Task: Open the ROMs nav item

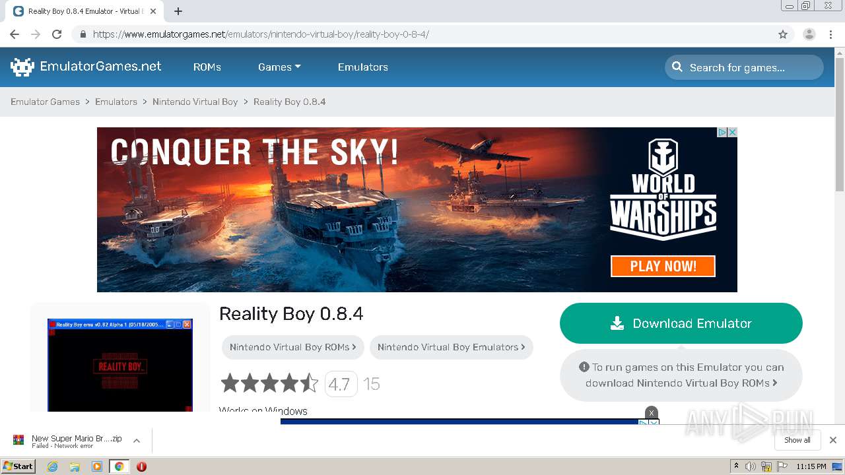Action: click(x=207, y=67)
